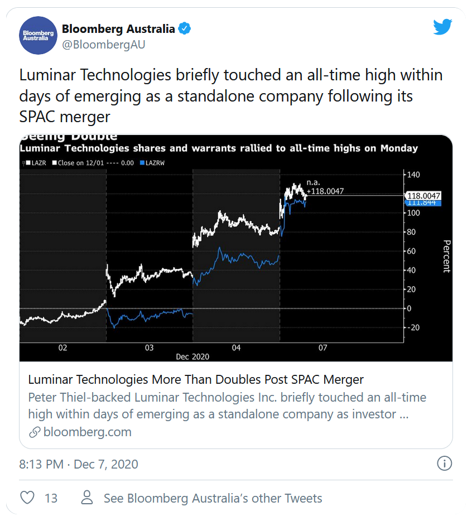This screenshot has width=472, height=521.
Task: Click the 118.0047 value label on chart
Action: [423, 196]
